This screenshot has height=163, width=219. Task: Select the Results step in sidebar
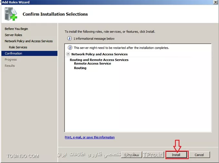tap(10, 66)
